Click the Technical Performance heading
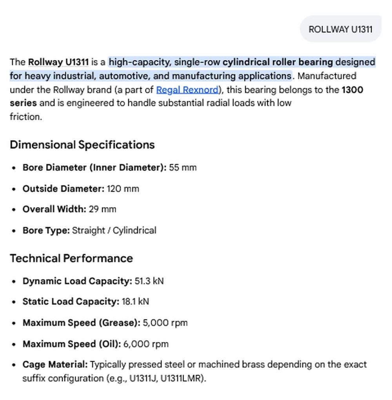The image size is (392, 400). 71,258
